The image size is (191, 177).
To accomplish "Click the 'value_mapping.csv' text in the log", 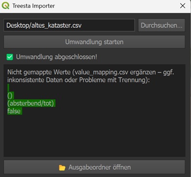I will click(101, 72).
